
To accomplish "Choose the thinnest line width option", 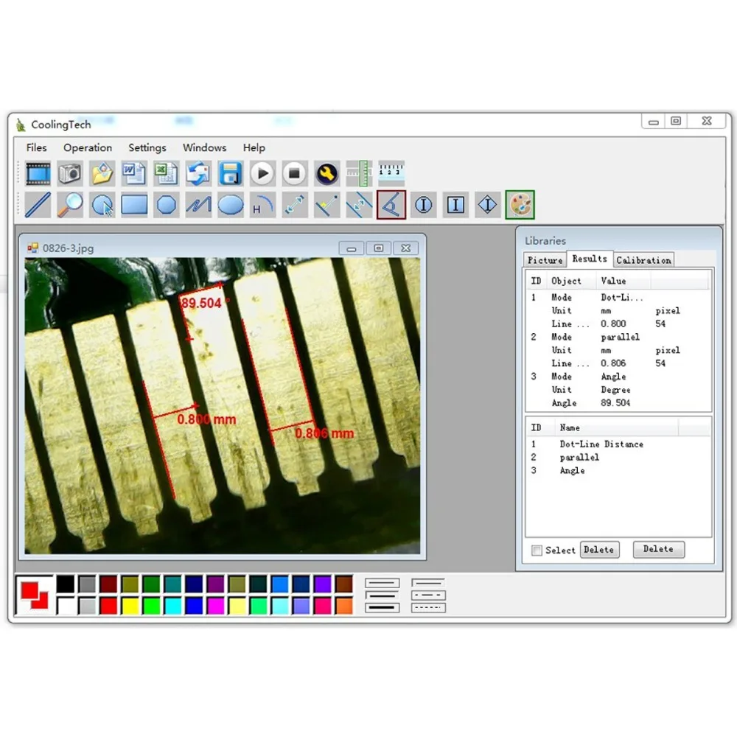I will coord(382,583).
